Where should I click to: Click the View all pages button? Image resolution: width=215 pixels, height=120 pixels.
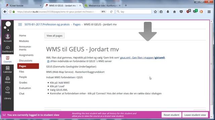(x=54, y=36)
